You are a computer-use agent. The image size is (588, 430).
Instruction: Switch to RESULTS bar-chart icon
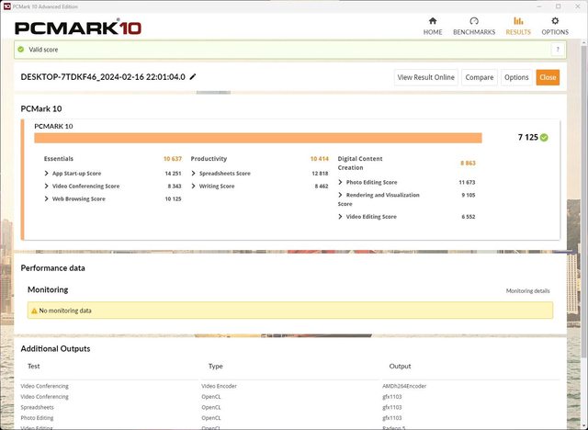pyautogui.click(x=518, y=20)
